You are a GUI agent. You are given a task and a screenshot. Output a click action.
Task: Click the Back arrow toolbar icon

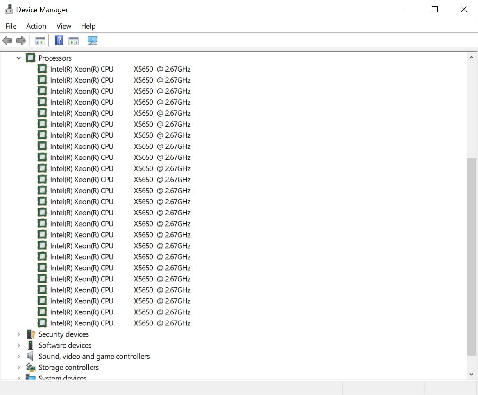[7, 40]
